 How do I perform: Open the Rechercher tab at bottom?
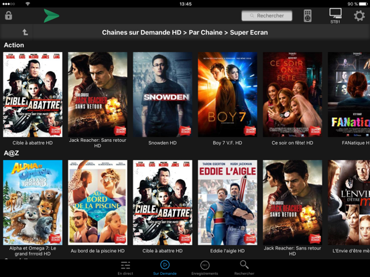click(244, 268)
